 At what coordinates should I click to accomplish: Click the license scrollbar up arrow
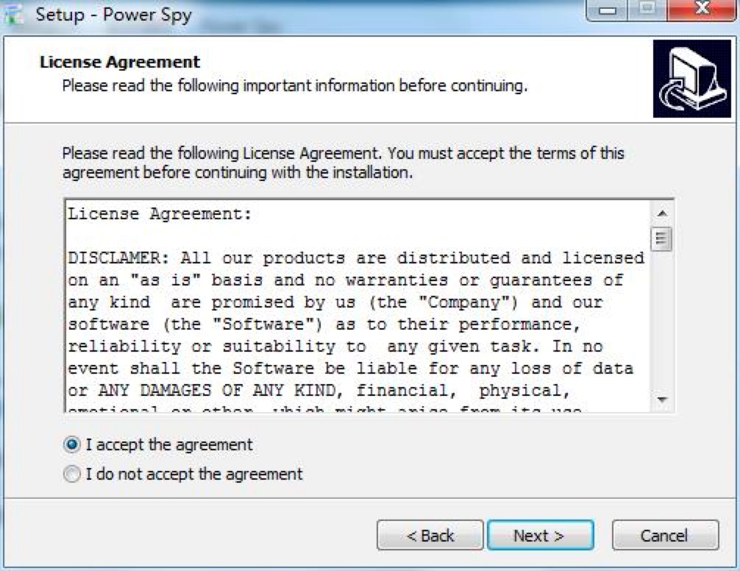(662, 213)
